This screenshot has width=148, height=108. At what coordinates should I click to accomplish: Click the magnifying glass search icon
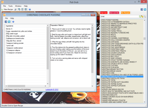(x=145, y=16)
